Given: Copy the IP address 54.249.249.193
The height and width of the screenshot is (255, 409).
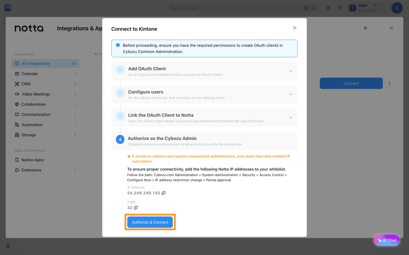Looking at the screenshot, I should click(x=164, y=193).
